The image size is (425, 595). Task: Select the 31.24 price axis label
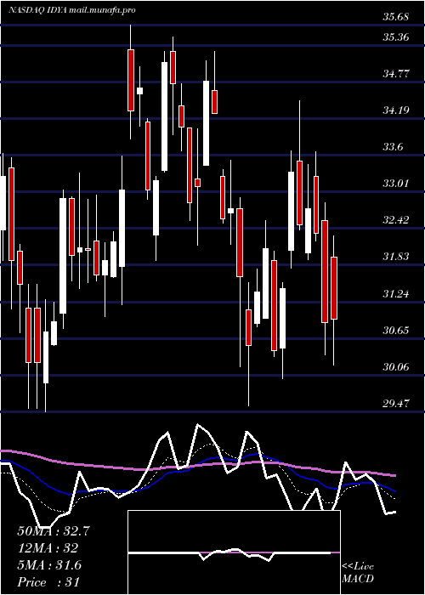click(396, 293)
